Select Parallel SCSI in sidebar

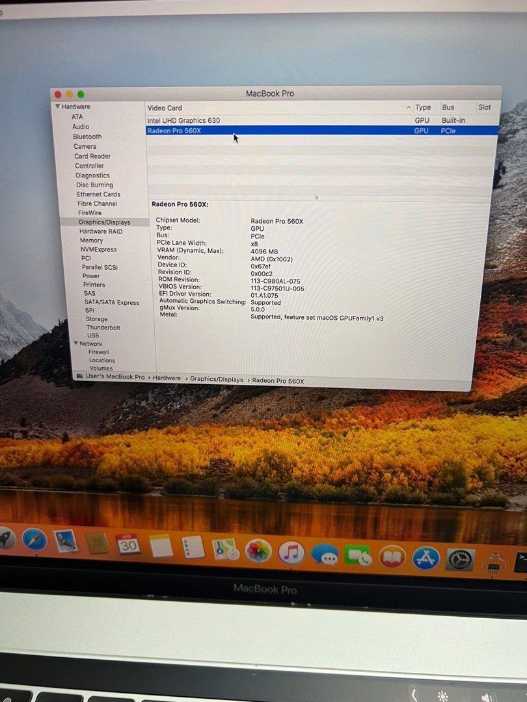100,267
